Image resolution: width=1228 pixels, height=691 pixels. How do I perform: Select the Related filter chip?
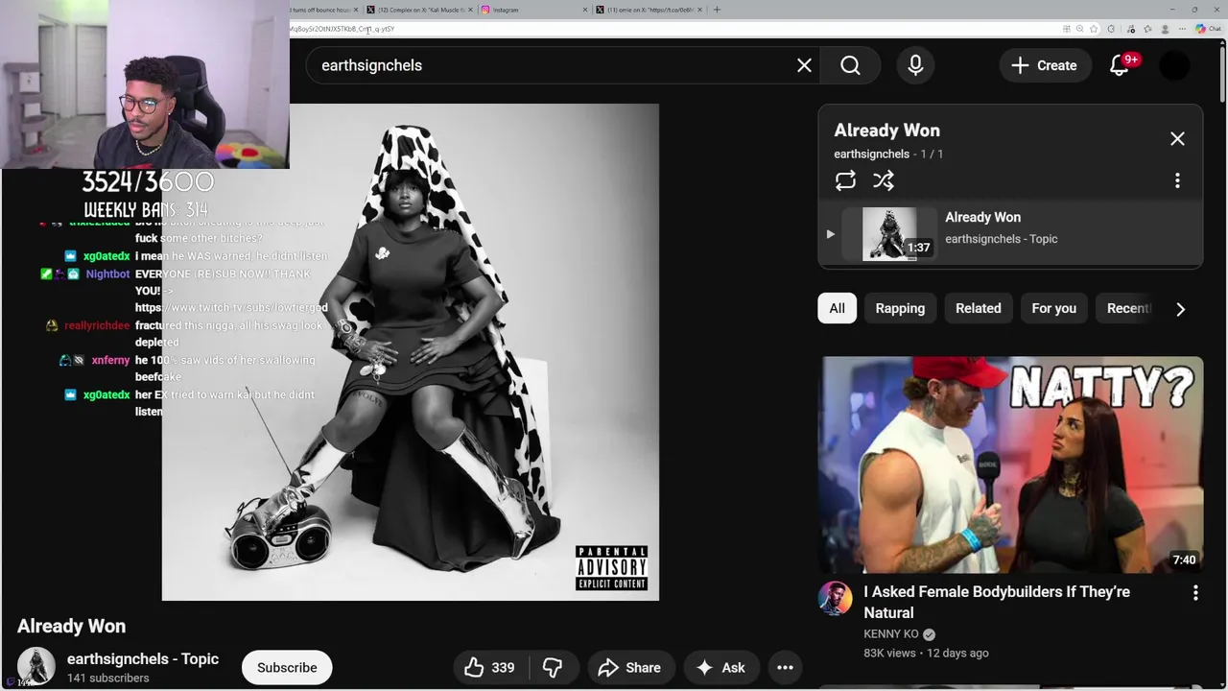point(979,308)
